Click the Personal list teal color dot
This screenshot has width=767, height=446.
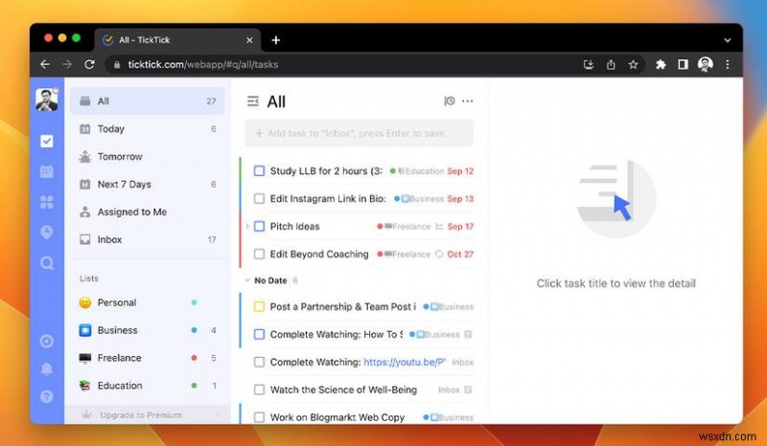[x=195, y=302]
